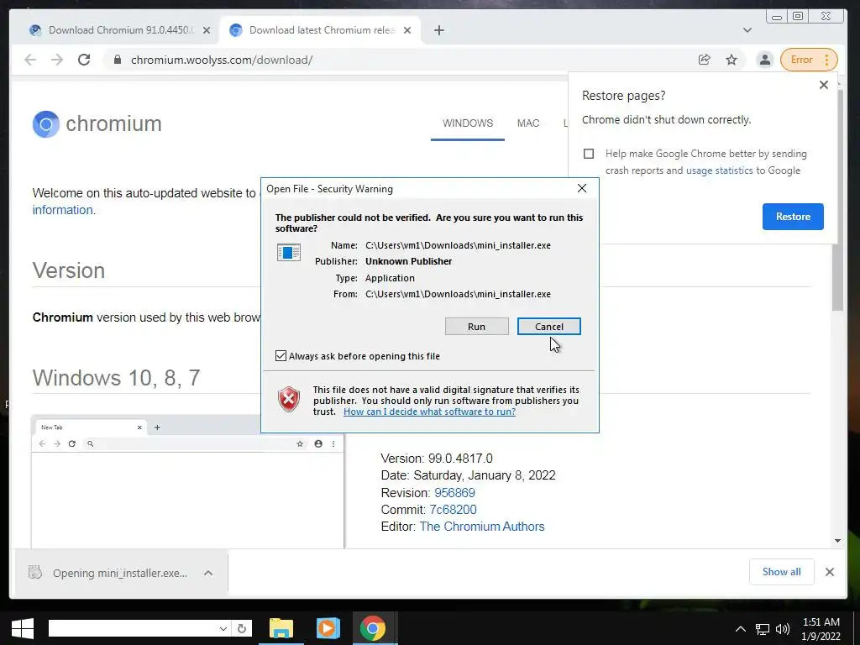Open the usage statistics link
860x645 pixels.
tap(719, 170)
